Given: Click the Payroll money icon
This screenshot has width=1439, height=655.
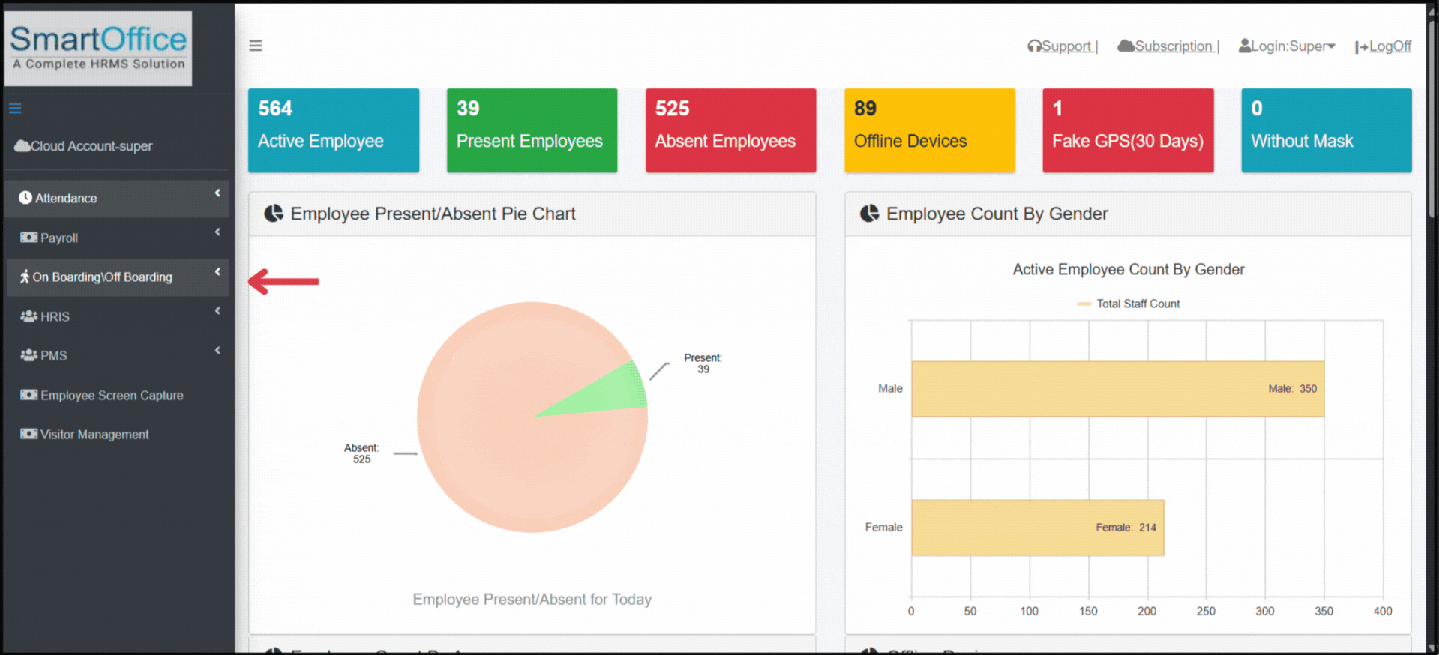Looking at the screenshot, I should [28, 238].
